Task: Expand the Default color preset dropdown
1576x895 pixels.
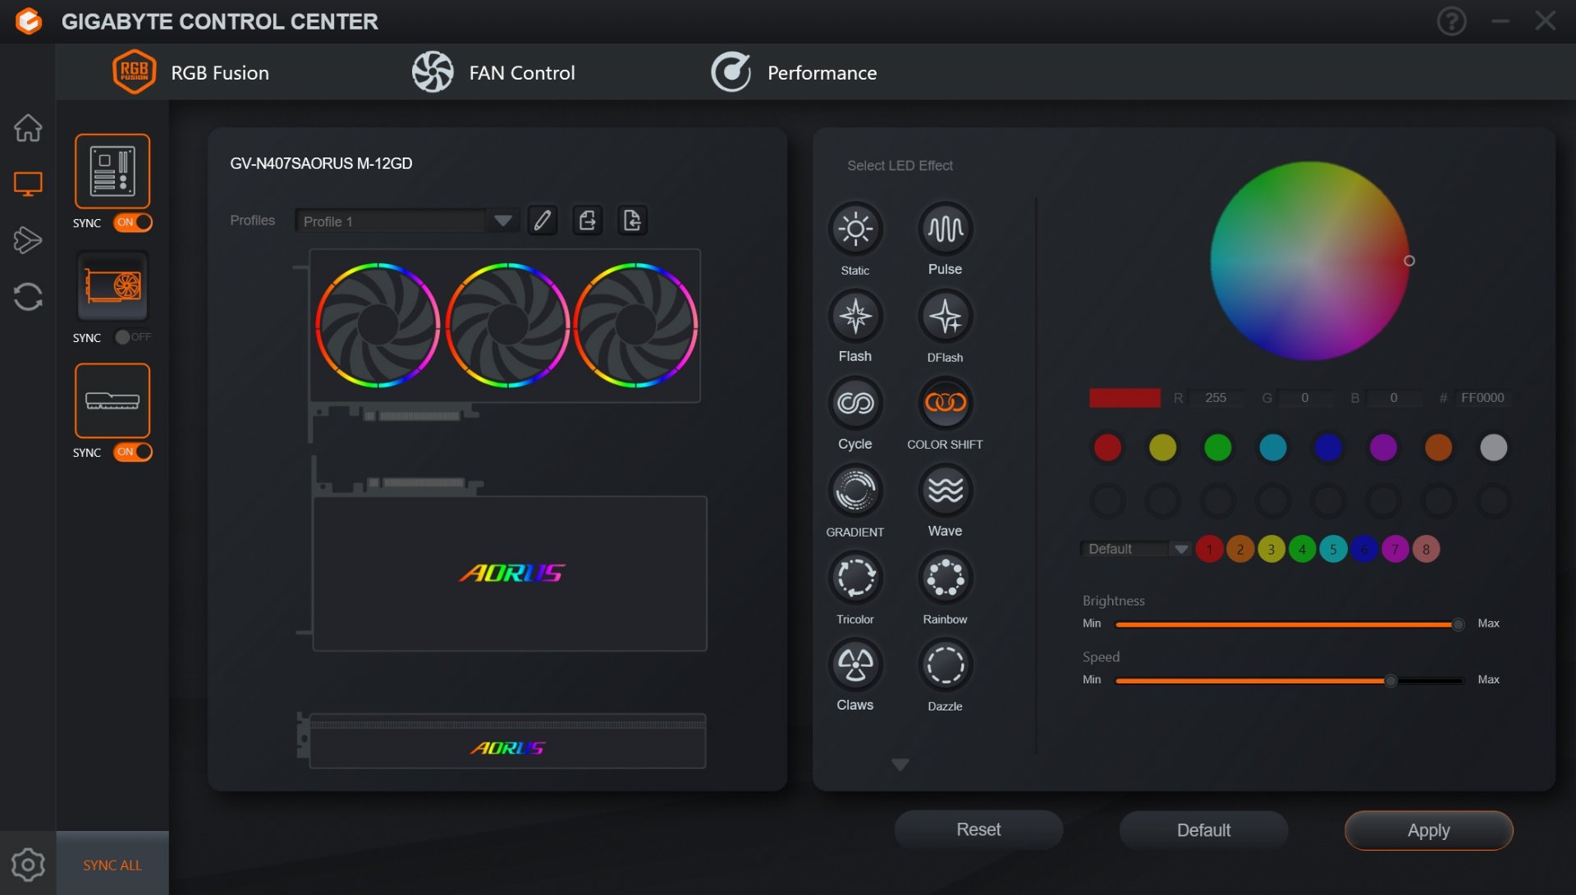Action: click(1136, 549)
